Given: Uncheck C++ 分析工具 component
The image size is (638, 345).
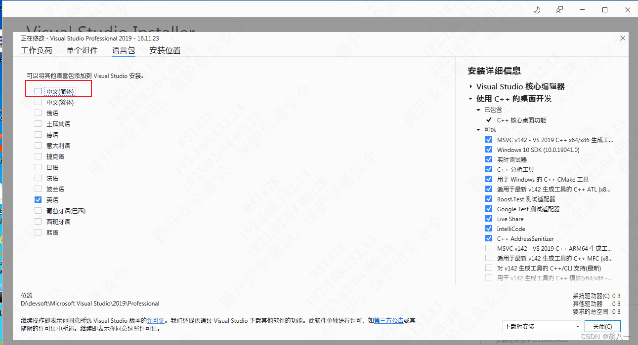Looking at the screenshot, I should [x=489, y=169].
